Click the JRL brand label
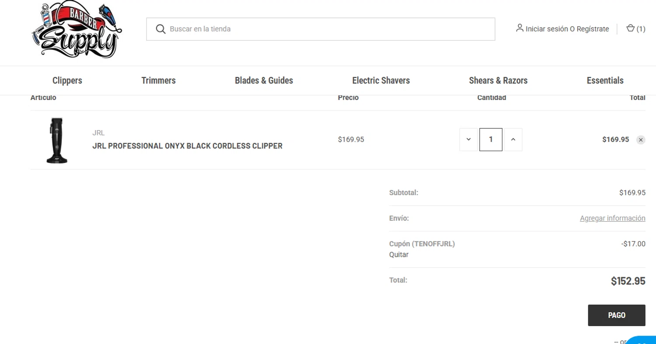This screenshot has height=344, width=656. pos(98,133)
